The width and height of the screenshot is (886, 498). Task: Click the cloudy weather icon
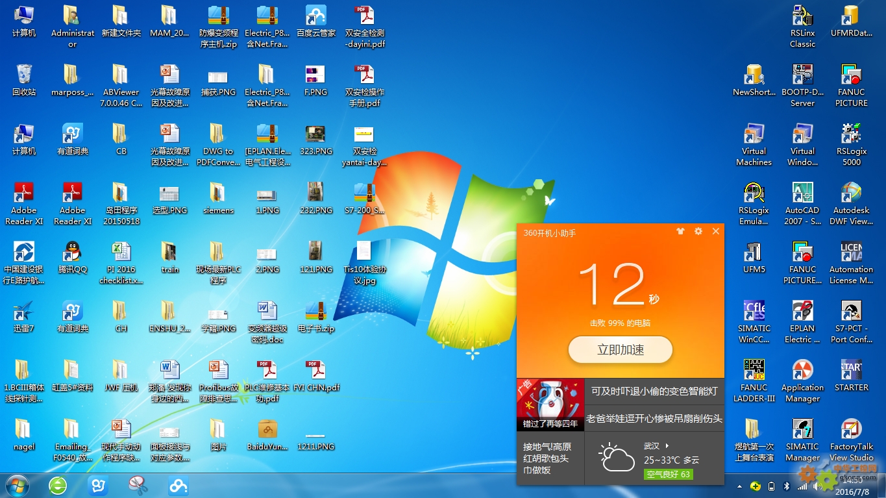click(x=616, y=458)
